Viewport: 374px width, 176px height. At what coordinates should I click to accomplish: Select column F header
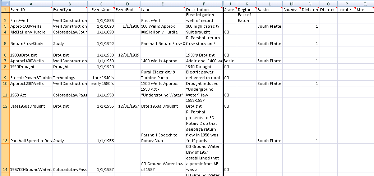pyautogui.click(x=204, y=4)
